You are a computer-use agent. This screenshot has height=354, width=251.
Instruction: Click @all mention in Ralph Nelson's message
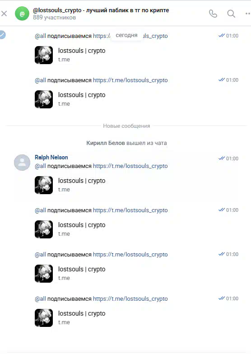coord(40,166)
